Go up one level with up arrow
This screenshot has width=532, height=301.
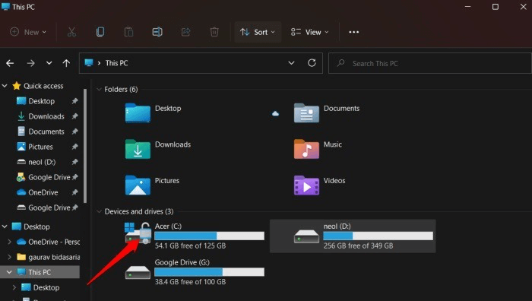pyautogui.click(x=67, y=63)
